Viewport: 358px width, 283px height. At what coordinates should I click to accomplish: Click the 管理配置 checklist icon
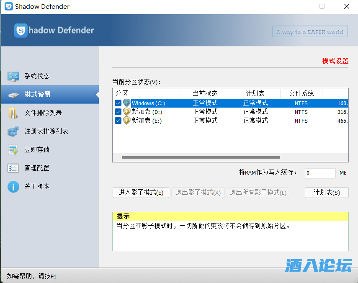(13, 168)
